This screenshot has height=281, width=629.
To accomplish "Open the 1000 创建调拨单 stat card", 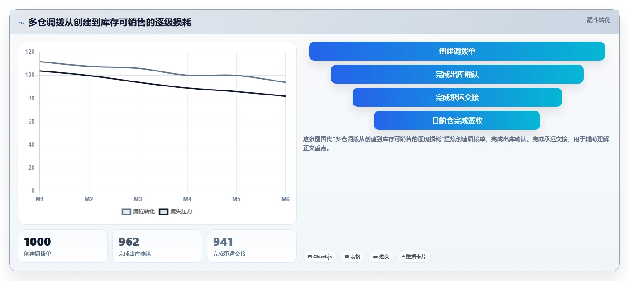I will click(x=62, y=246).
